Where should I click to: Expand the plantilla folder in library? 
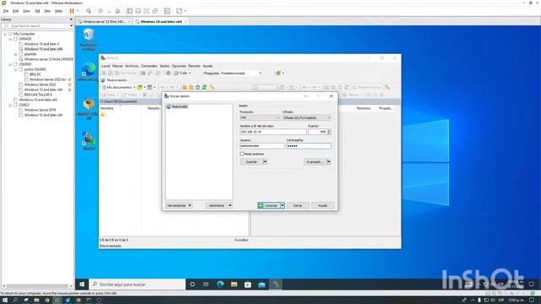pos(15,54)
